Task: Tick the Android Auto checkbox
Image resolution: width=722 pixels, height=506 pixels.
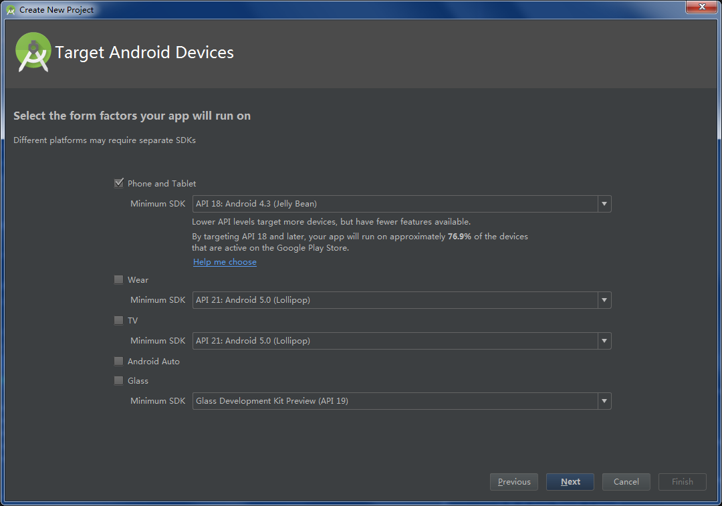Action: click(119, 362)
